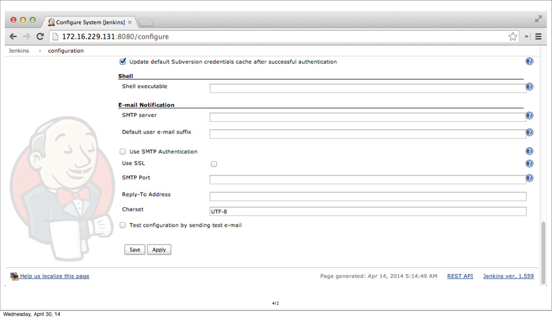The width and height of the screenshot is (552, 319).
Task: Open help icon for Shell executable
Action: coord(529,87)
